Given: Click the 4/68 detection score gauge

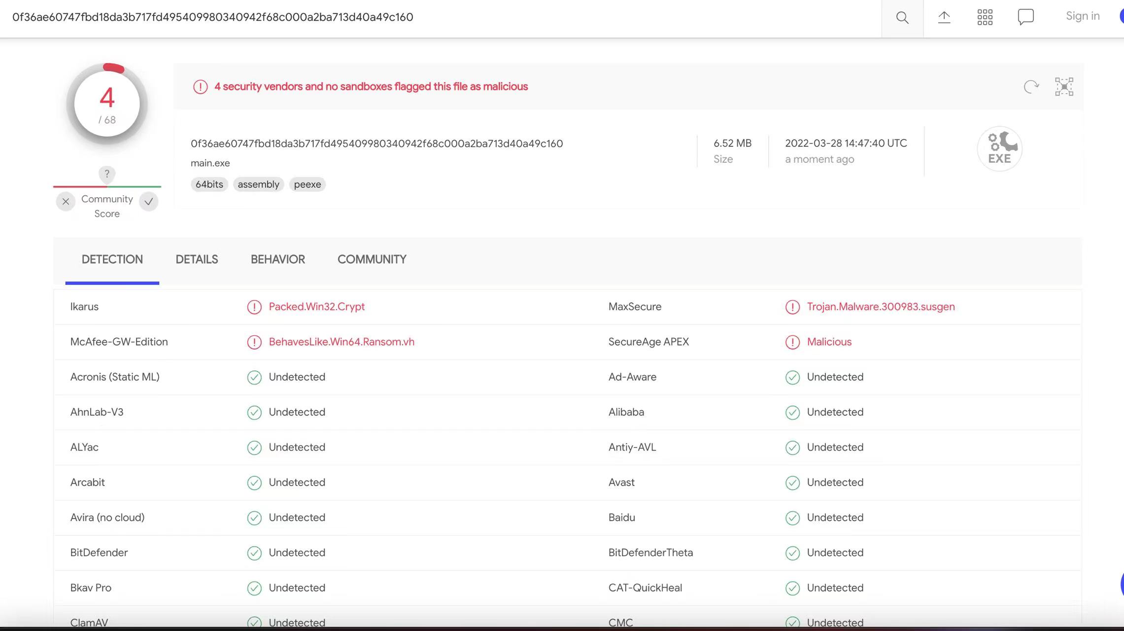Looking at the screenshot, I should 107,104.
